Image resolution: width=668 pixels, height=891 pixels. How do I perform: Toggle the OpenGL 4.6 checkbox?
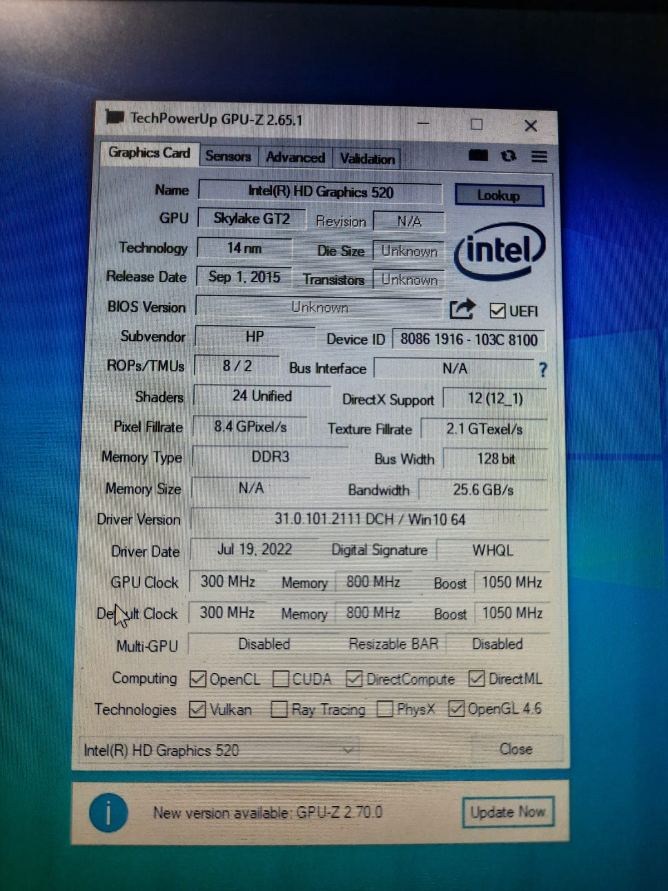click(456, 708)
